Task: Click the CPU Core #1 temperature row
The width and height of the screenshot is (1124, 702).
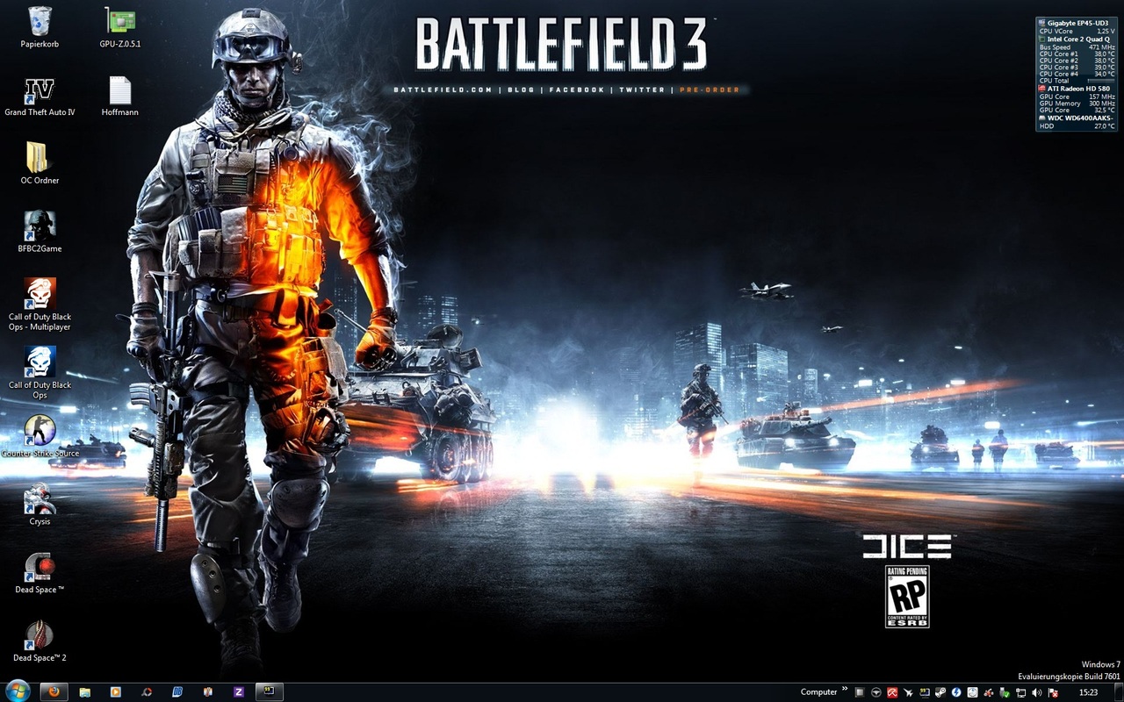Action: click(1077, 54)
